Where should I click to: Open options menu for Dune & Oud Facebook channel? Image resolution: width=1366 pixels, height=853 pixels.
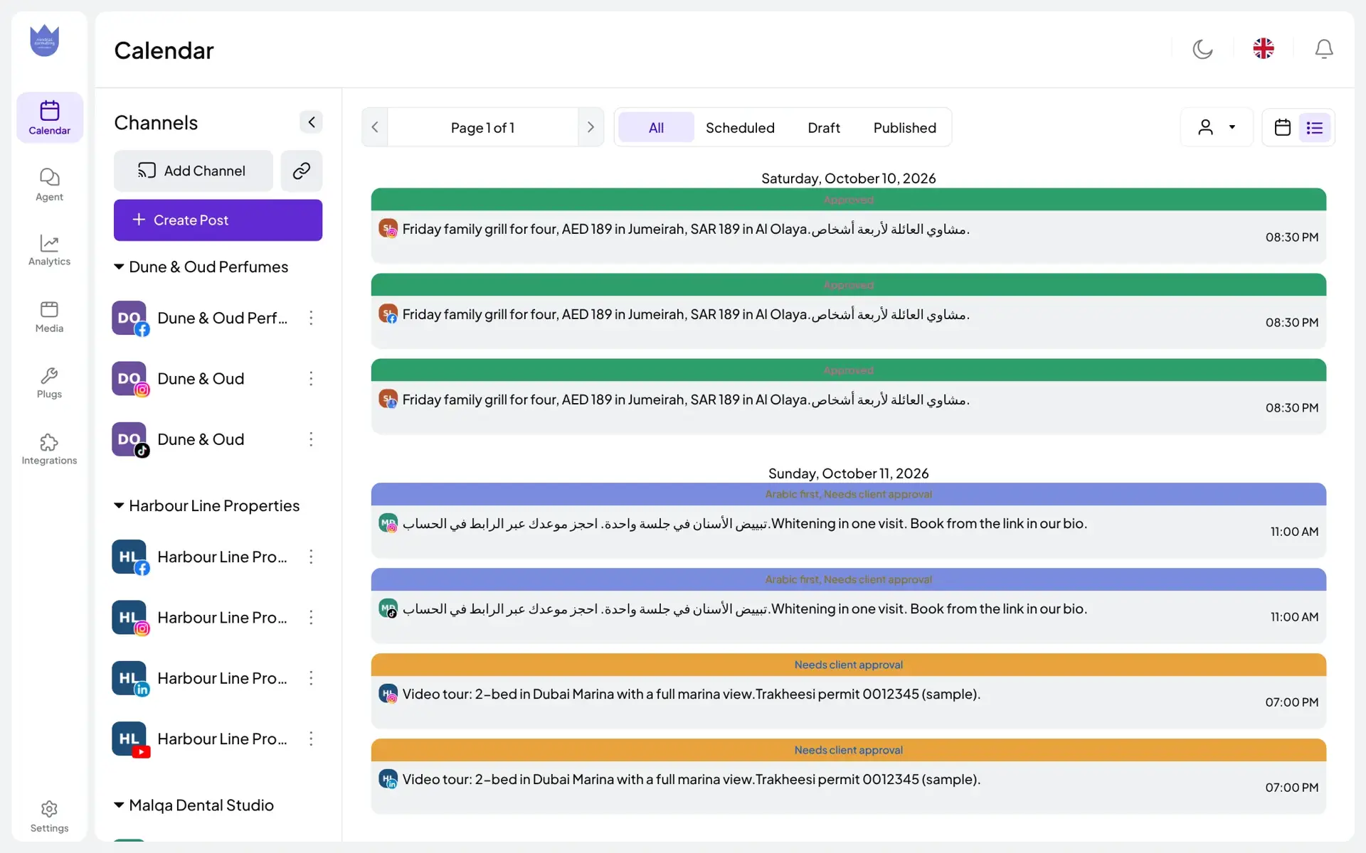point(311,318)
